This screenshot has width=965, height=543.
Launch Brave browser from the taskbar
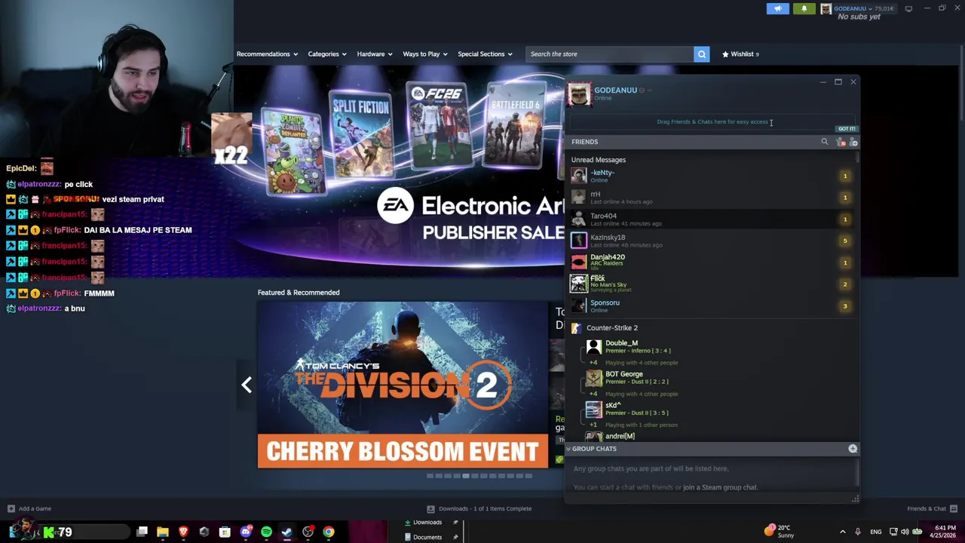(x=183, y=532)
